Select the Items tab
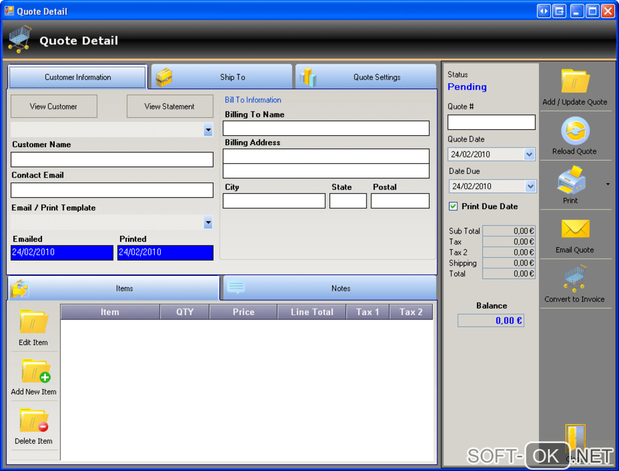This screenshot has height=471, width=619. 113,289
